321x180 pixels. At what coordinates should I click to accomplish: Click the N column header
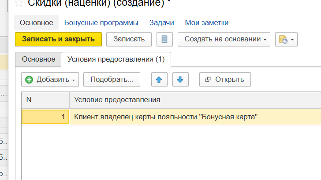(45, 100)
